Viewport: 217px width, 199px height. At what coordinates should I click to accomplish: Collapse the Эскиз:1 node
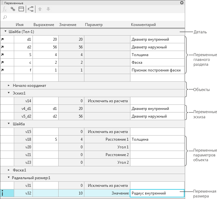pos(9,93)
